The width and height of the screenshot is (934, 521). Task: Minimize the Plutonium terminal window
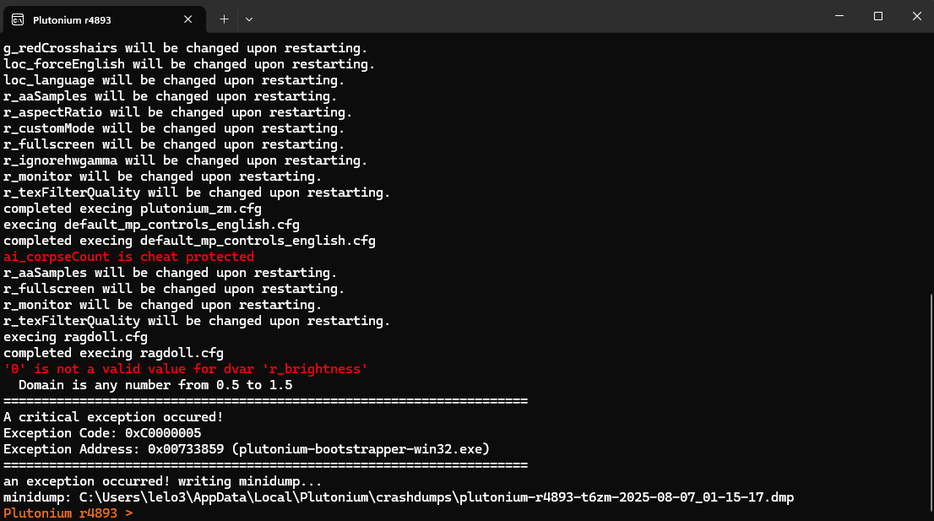click(839, 16)
